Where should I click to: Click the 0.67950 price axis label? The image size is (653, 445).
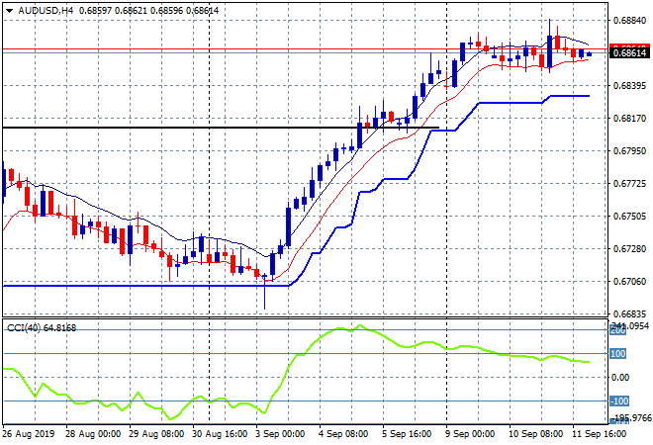point(629,150)
